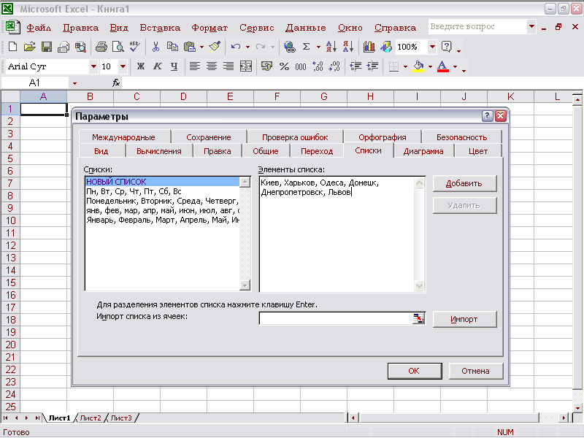Create a new workbook with New icon
Viewport: 584px width, 438px height.
tap(12, 47)
